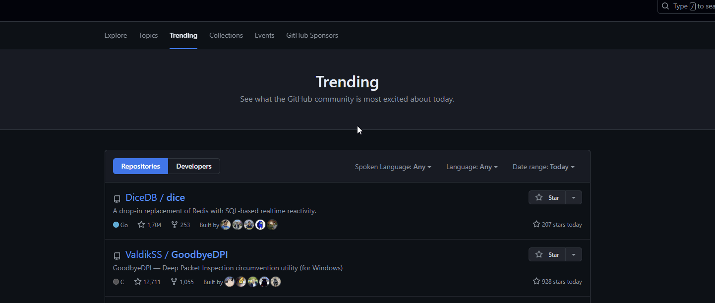Expand star list dropdown for GoodbyeDPI
Screen dimensions: 715x303
(574, 254)
